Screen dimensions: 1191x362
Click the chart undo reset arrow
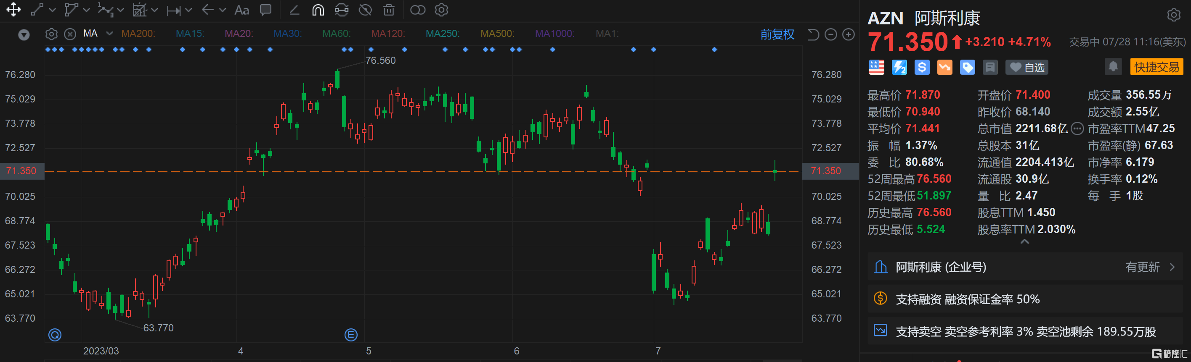point(813,34)
